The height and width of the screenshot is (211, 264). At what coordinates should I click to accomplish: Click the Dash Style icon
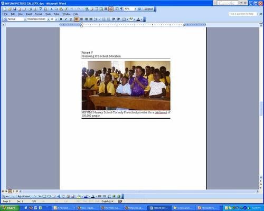click(105, 196)
